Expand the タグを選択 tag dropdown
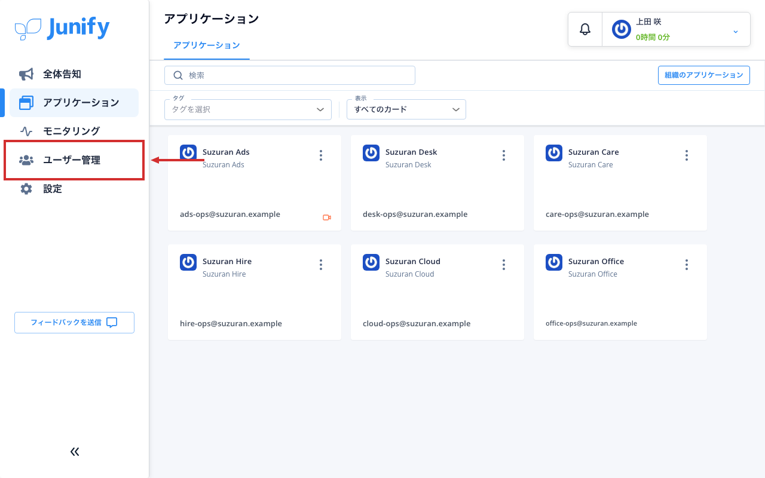 point(248,109)
